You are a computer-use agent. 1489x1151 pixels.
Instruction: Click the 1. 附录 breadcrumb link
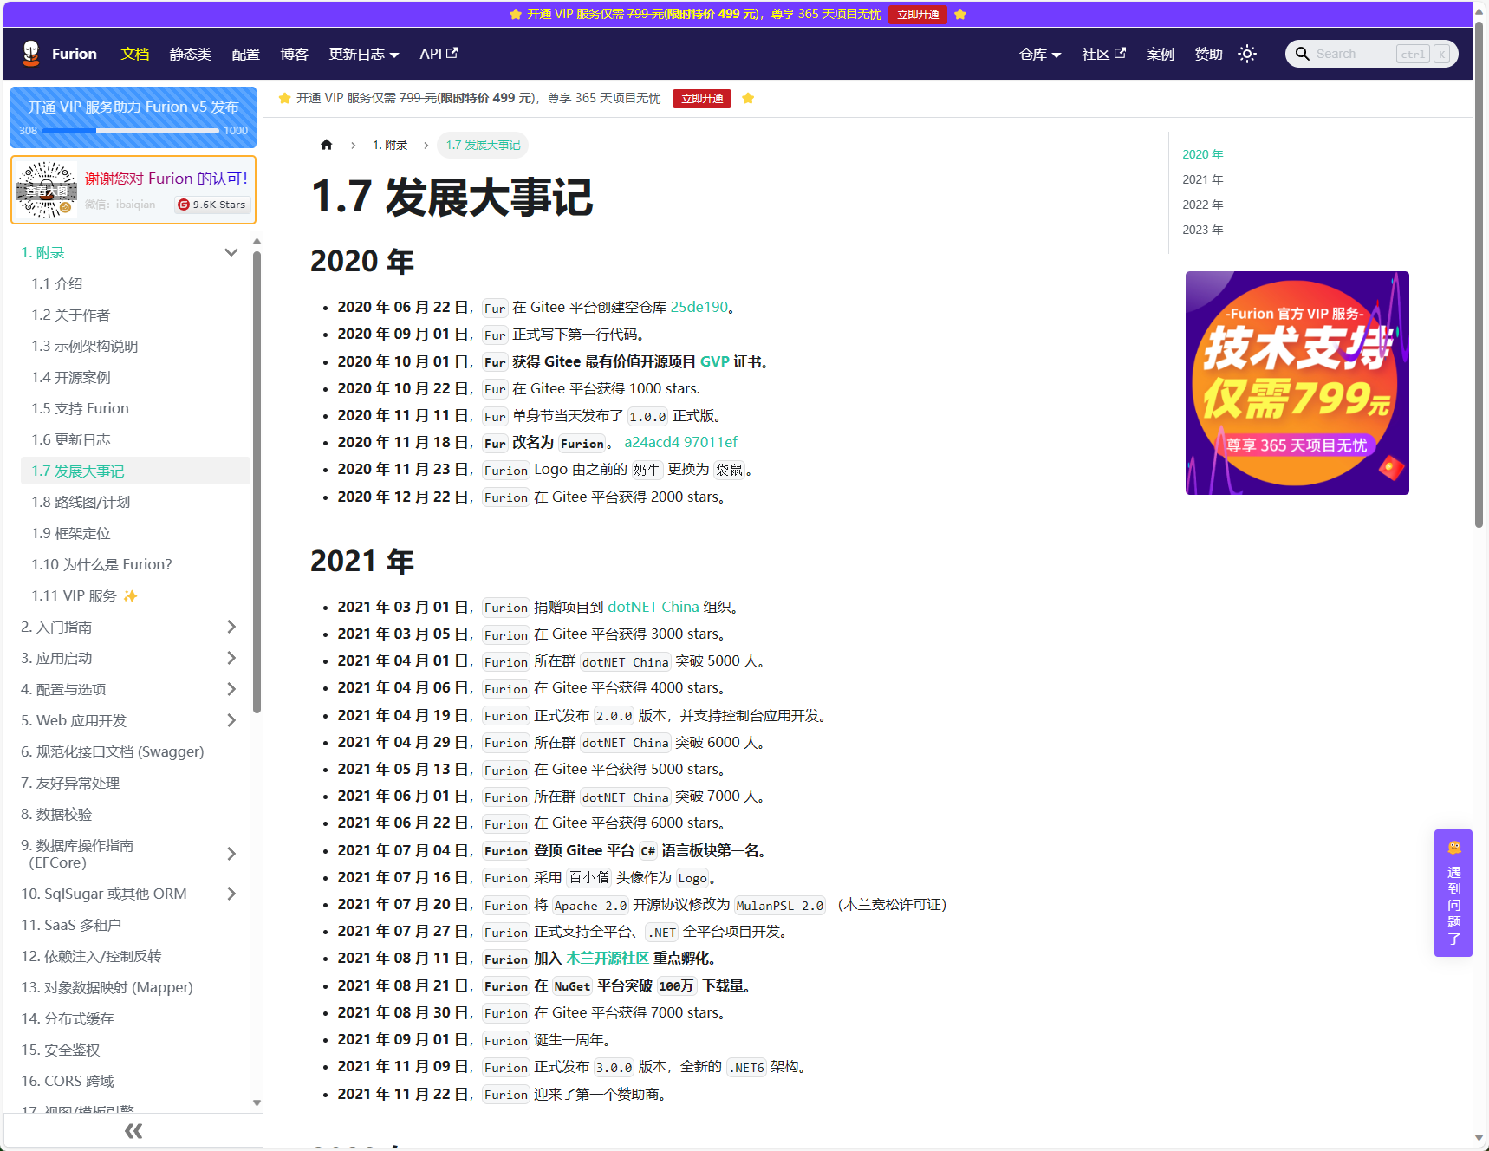[390, 145]
